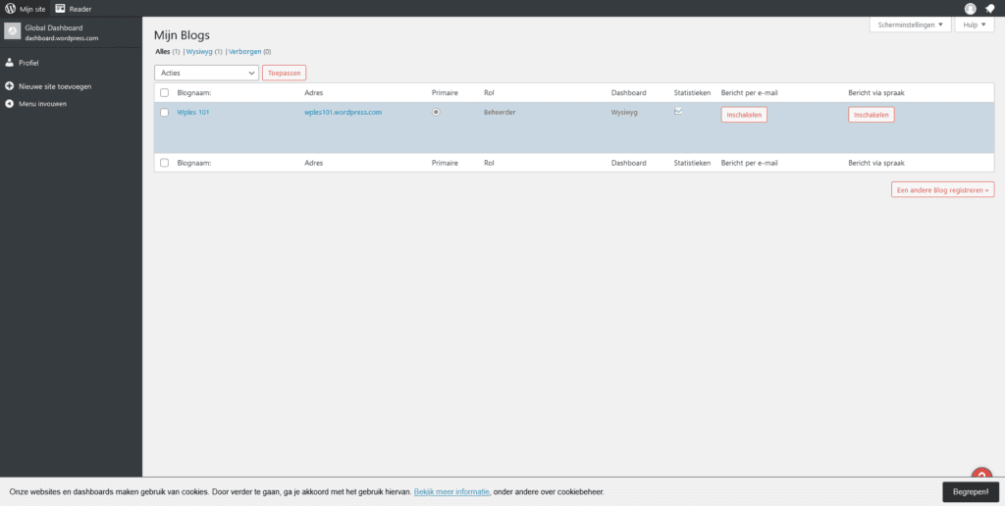Tick the checkbox for Wples 101 row
The width and height of the screenshot is (1005, 506).
164,112
